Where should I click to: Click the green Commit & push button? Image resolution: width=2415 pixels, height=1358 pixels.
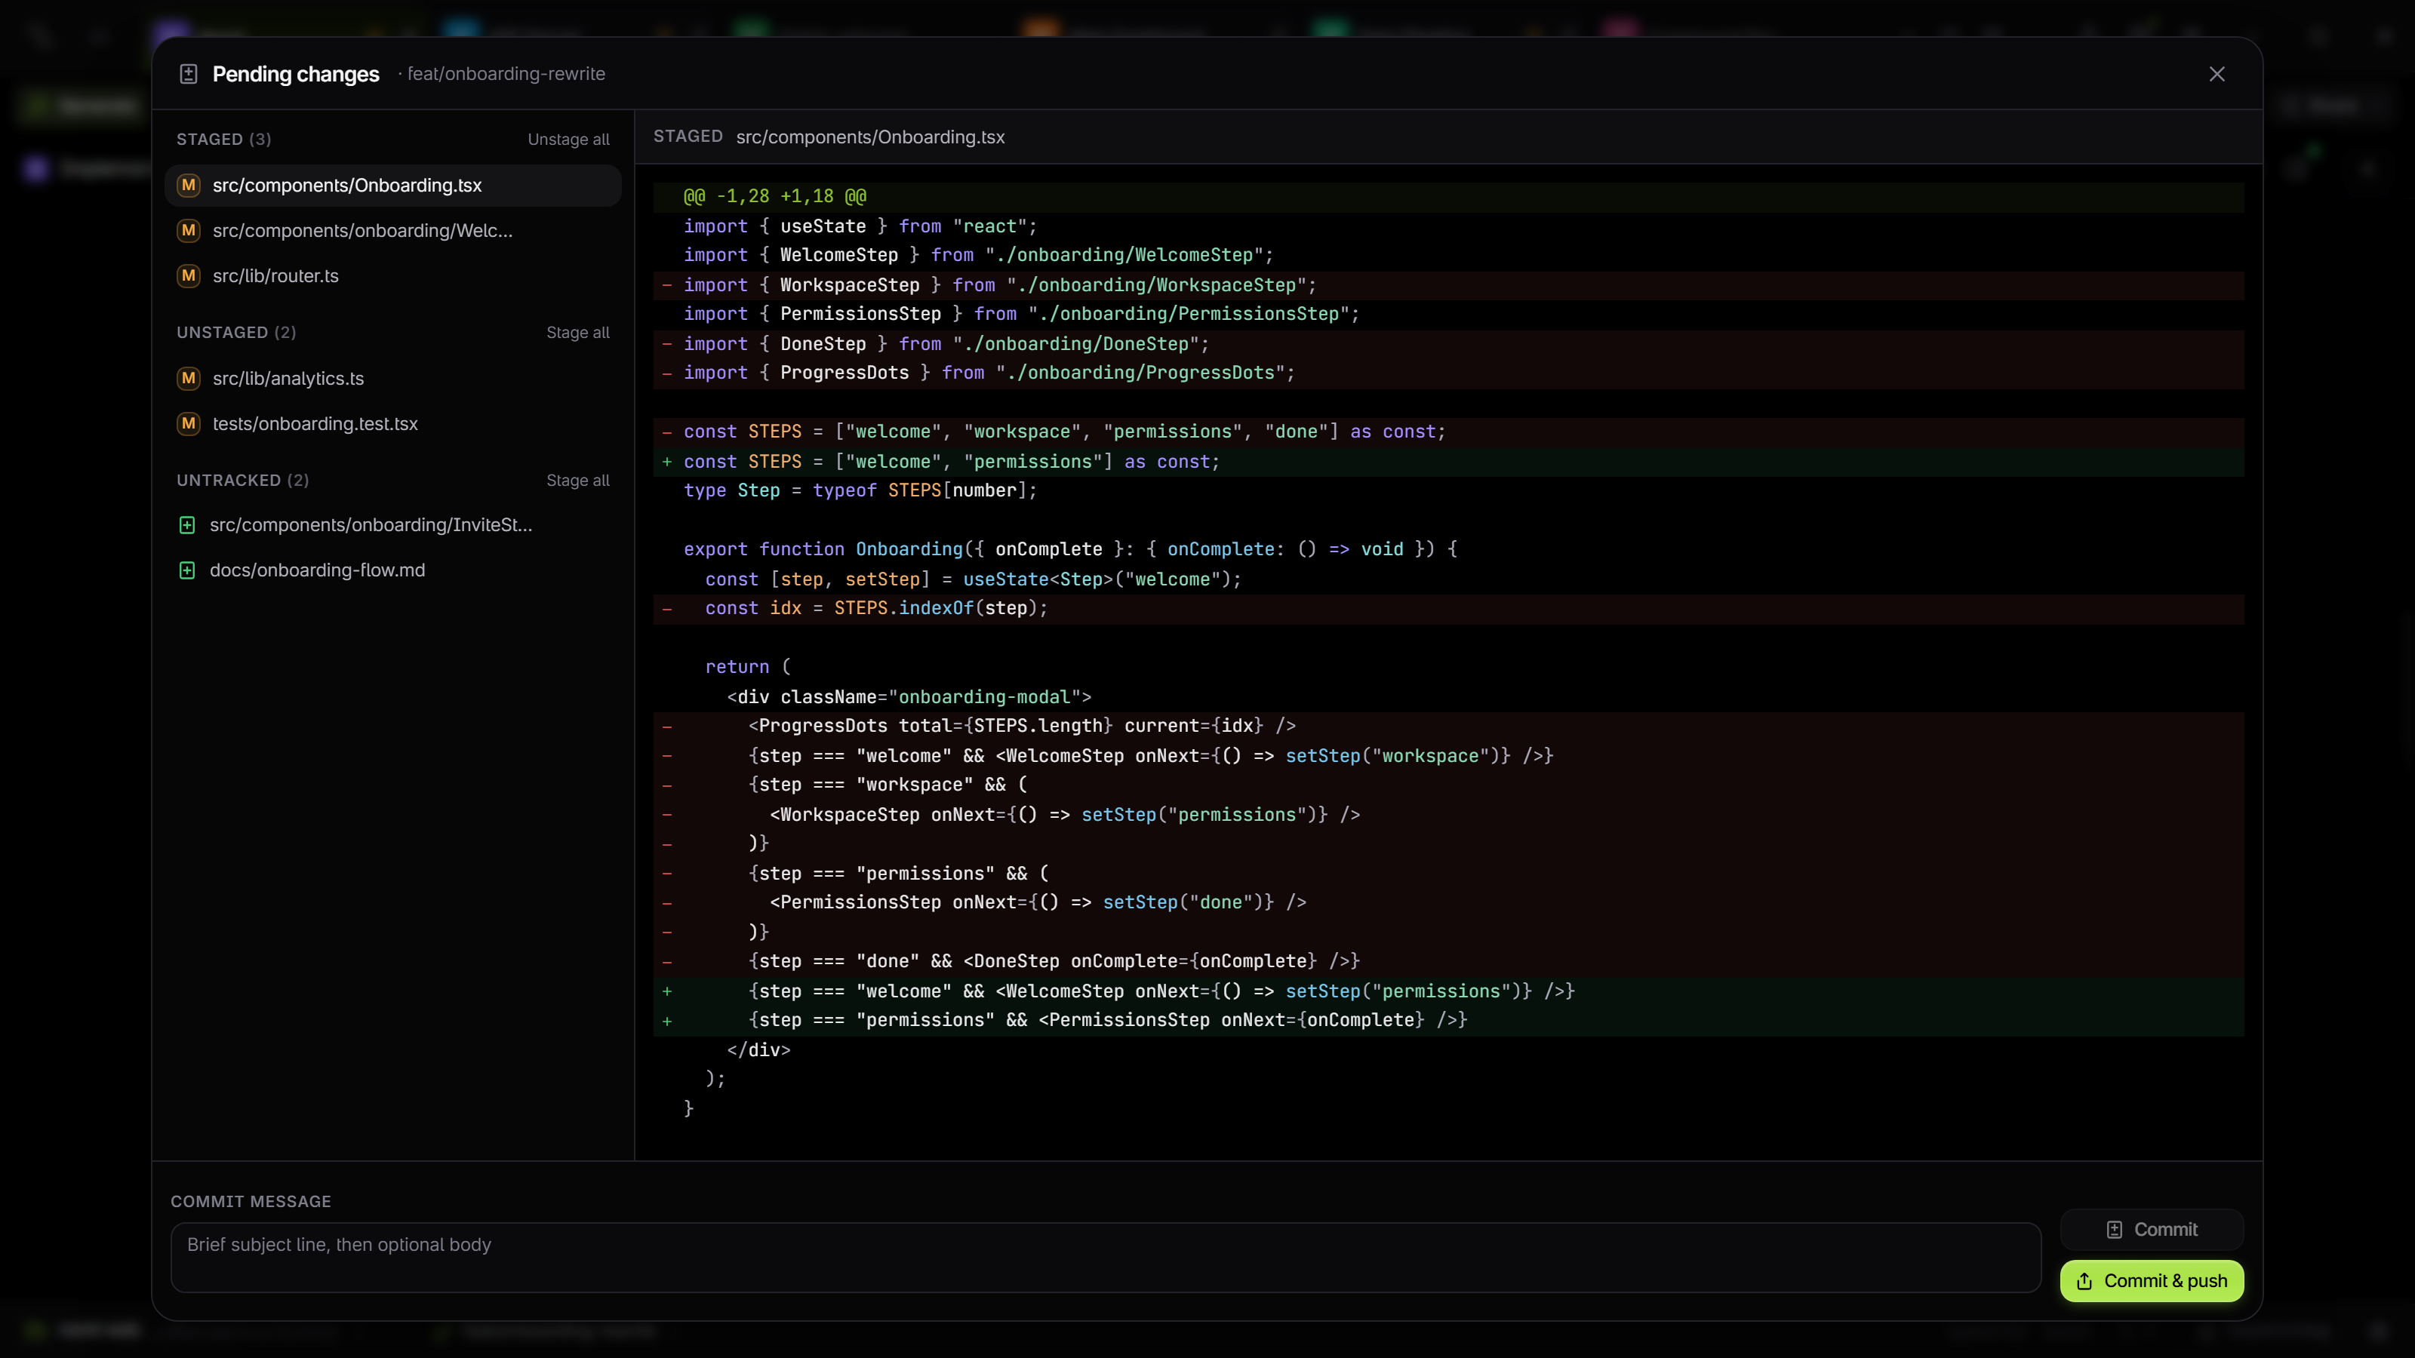pyautogui.click(x=2152, y=1281)
